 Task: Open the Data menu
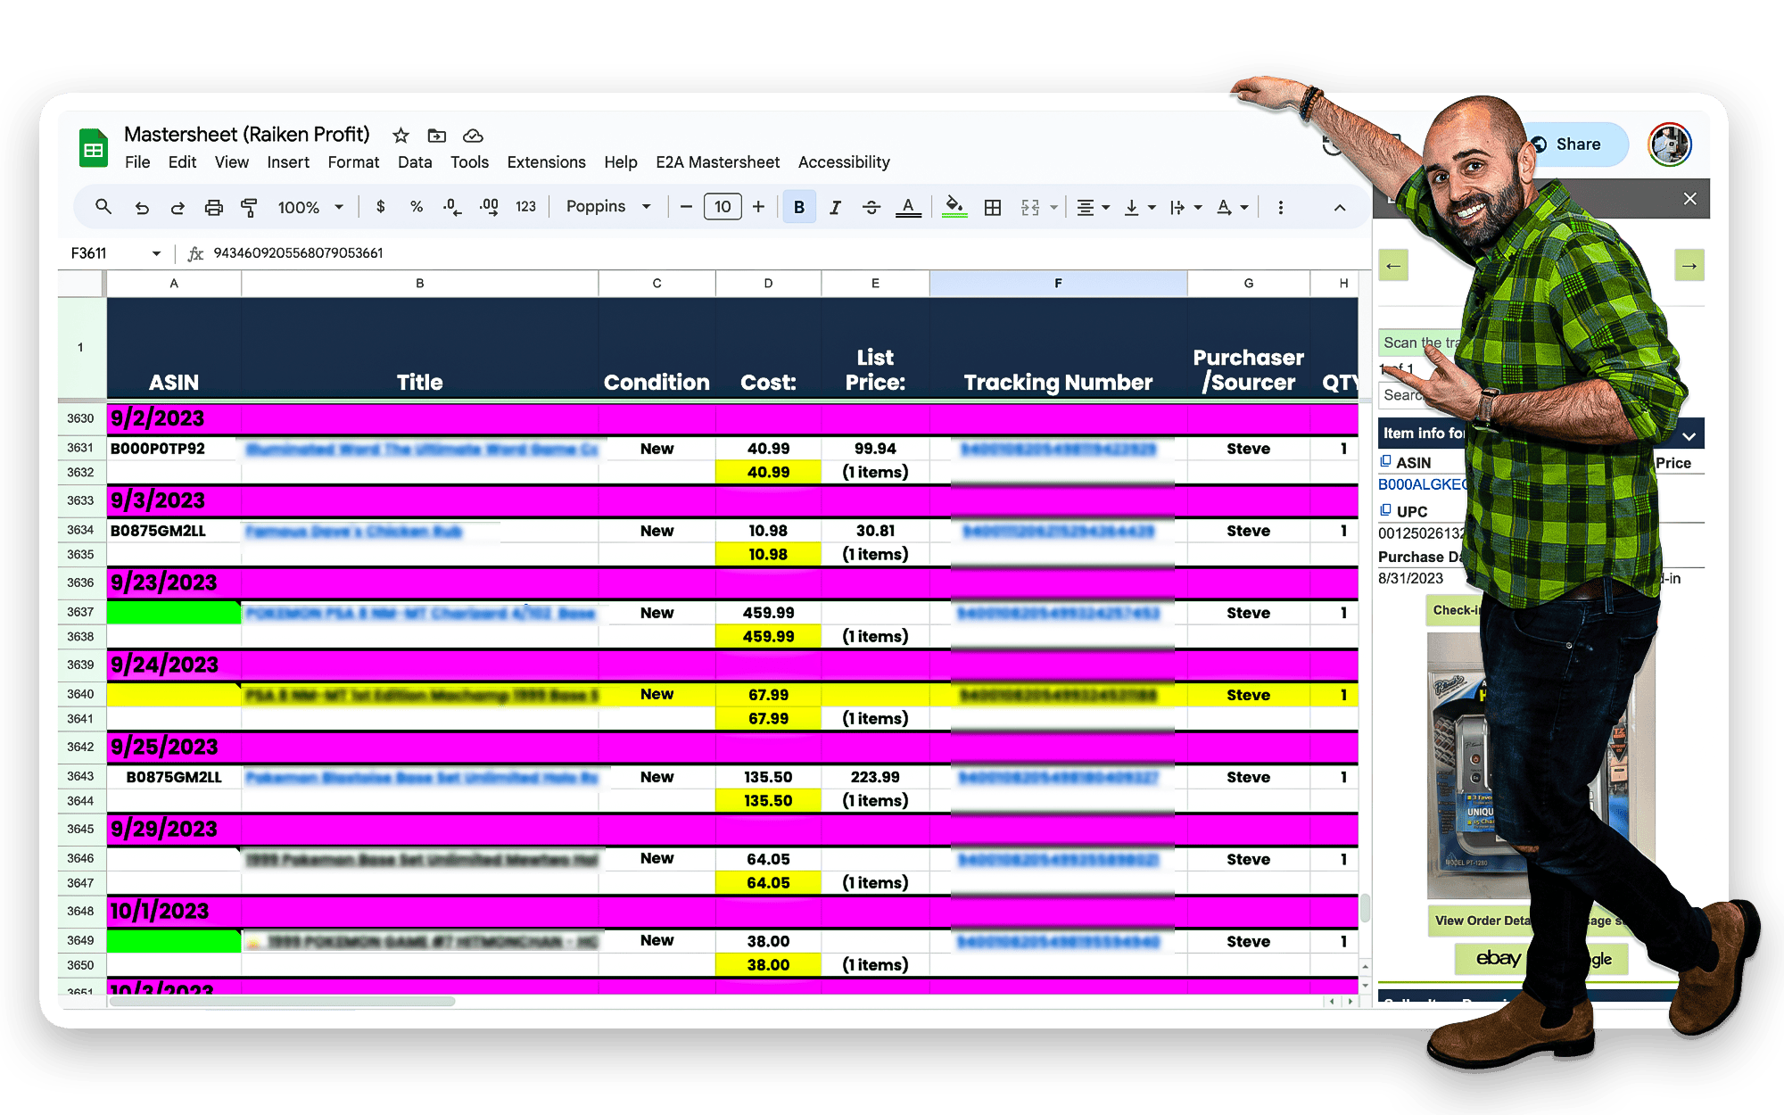pos(415,162)
